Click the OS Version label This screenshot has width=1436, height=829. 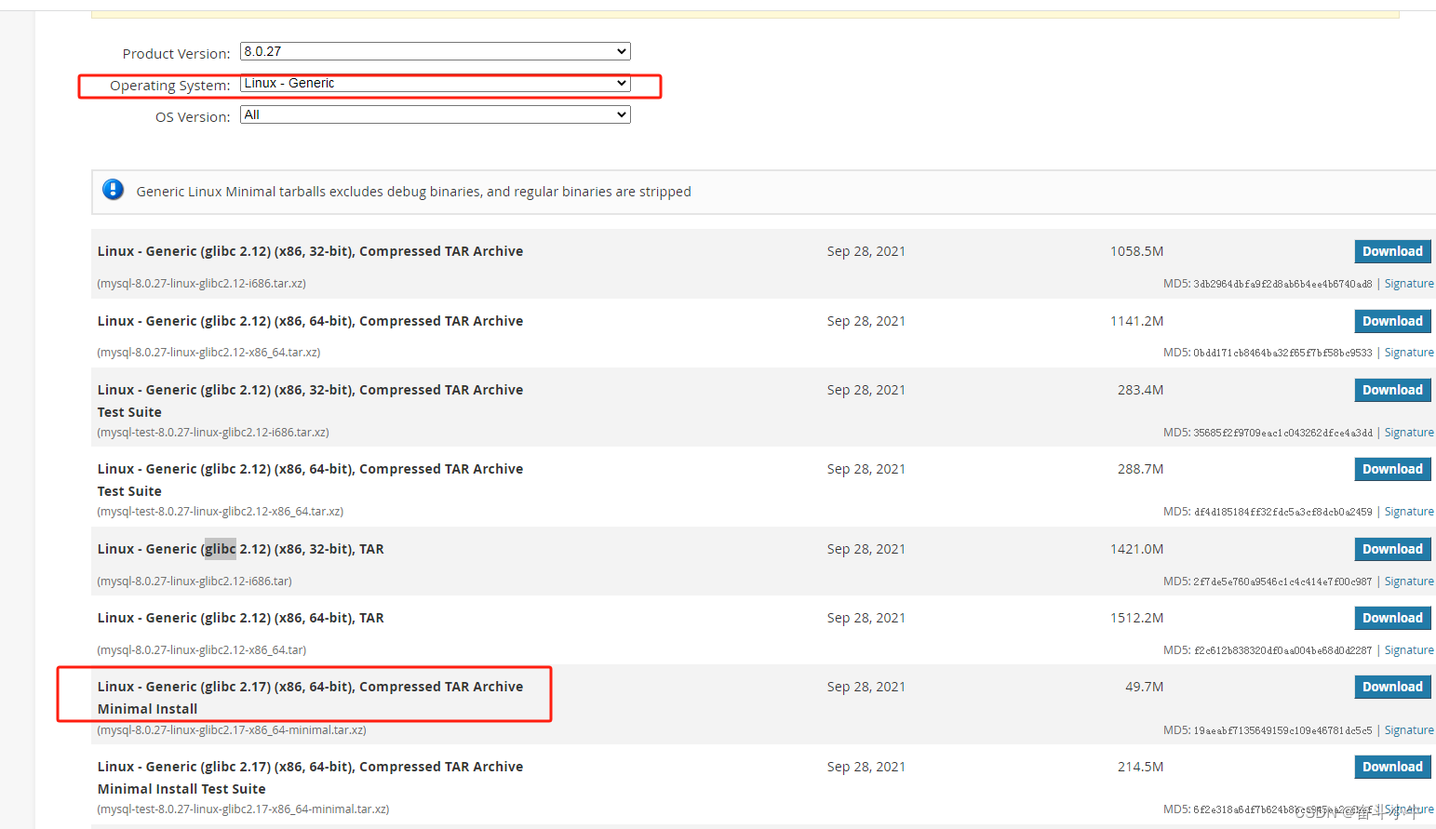tap(193, 117)
